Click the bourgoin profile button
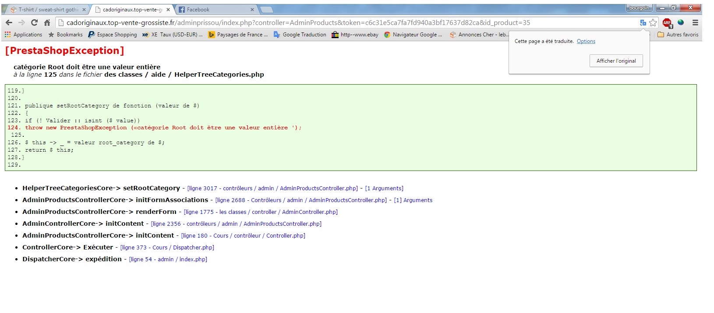The image size is (714, 313). (x=639, y=8)
